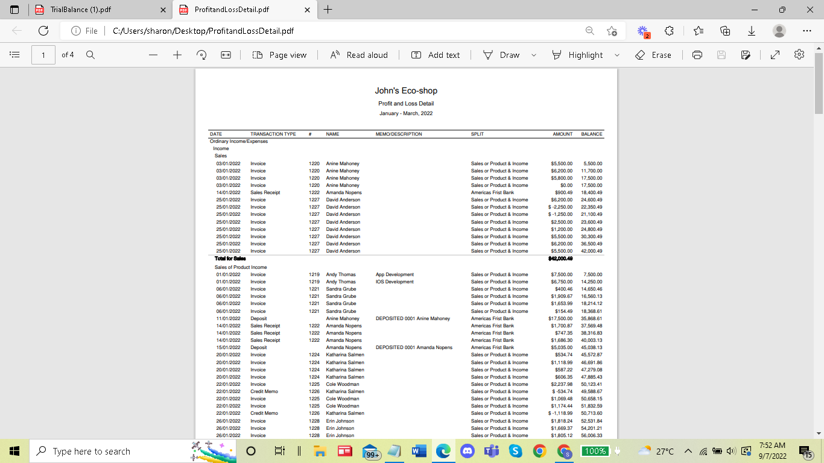Screen dimensions: 824x463
Task: Open PDF viewer settings gear
Action: point(799,55)
